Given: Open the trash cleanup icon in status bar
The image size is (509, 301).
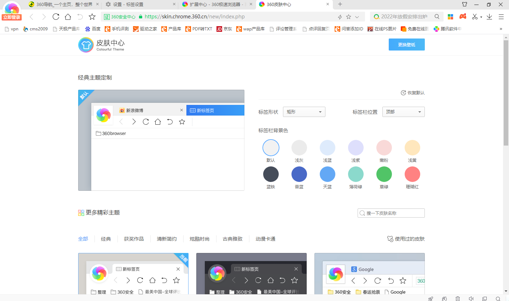Looking at the screenshot, I should coord(458,299).
